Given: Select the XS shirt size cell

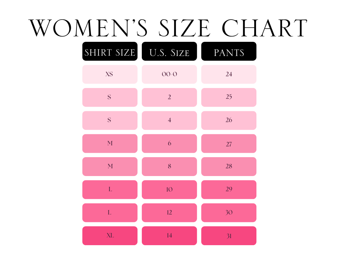Looking at the screenshot, I should 110,74.
